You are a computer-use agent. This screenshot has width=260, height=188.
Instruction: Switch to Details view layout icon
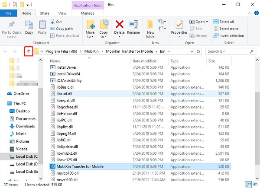point(248,185)
